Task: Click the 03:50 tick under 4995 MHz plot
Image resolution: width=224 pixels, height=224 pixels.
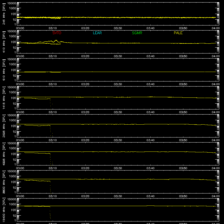Action: (183, 168)
